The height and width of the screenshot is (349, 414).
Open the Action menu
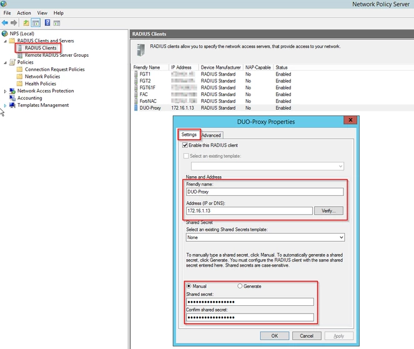(24, 13)
